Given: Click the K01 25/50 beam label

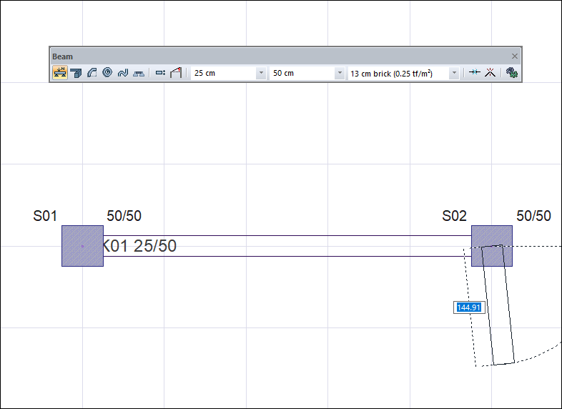Looking at the screenshot, I should tap(139, 246).
